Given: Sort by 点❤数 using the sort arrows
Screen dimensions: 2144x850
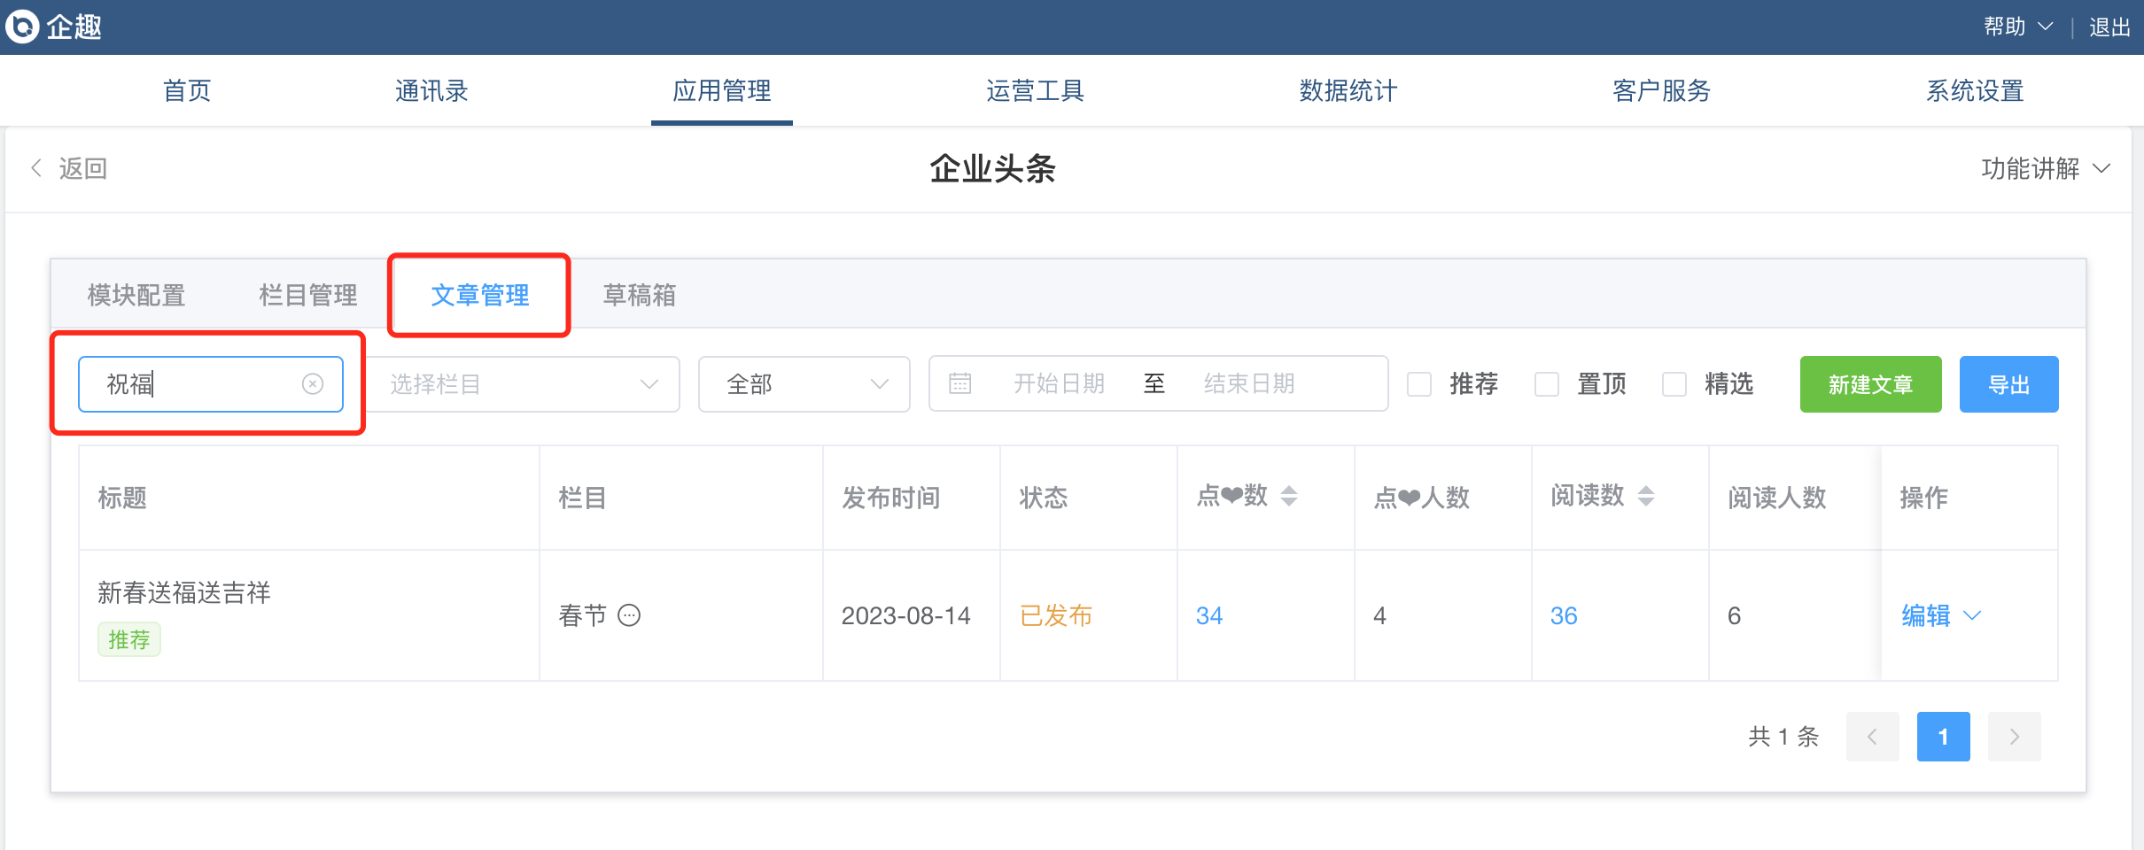Looking at the screenshot, I should click(1289, 496).
